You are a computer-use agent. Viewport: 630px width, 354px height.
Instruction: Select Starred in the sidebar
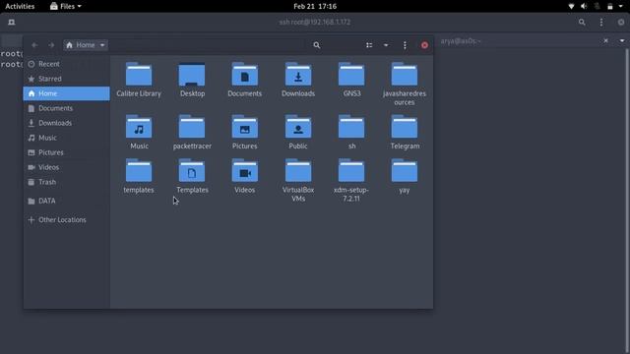pyautogui.click(x=66, y=79)
